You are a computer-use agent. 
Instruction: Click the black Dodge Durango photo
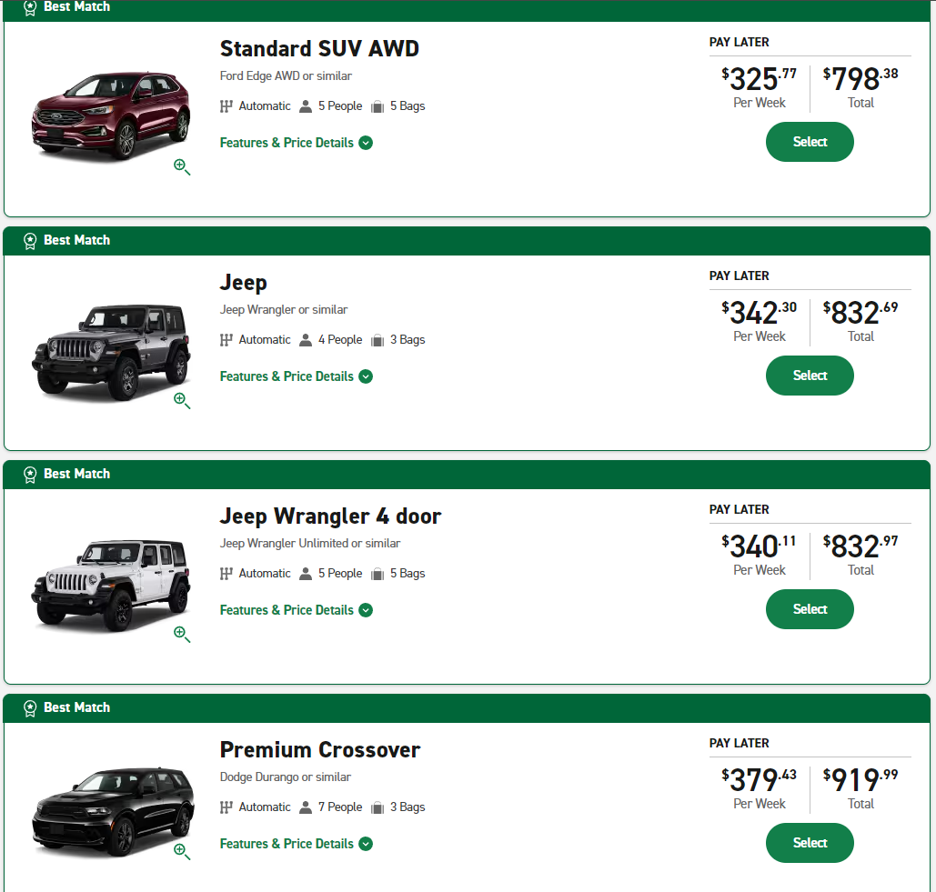113,812
